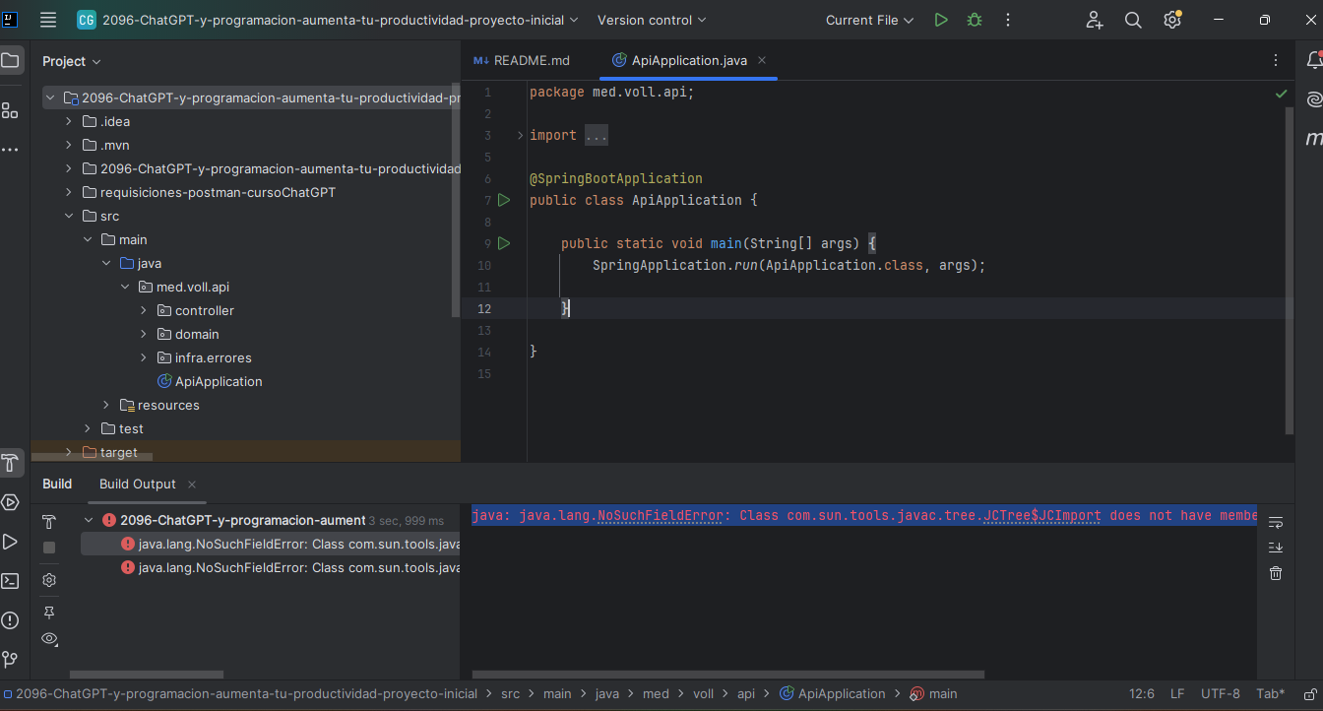
Task: Close the ApiApplication.java tab
Action: click(x=762, y=60)
